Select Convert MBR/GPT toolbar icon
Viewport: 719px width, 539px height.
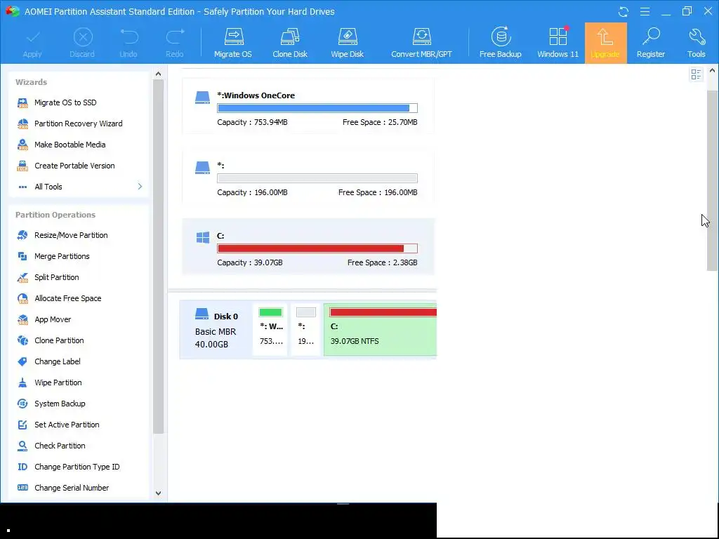421,43
